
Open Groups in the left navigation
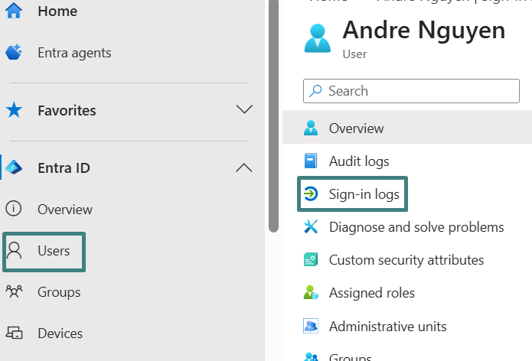click(x=59, y=292)
